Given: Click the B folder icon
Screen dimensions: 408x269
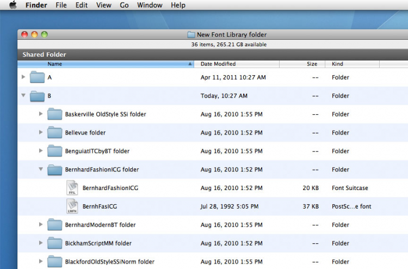Looking at the screenshot, I should (x=37, y=96).
